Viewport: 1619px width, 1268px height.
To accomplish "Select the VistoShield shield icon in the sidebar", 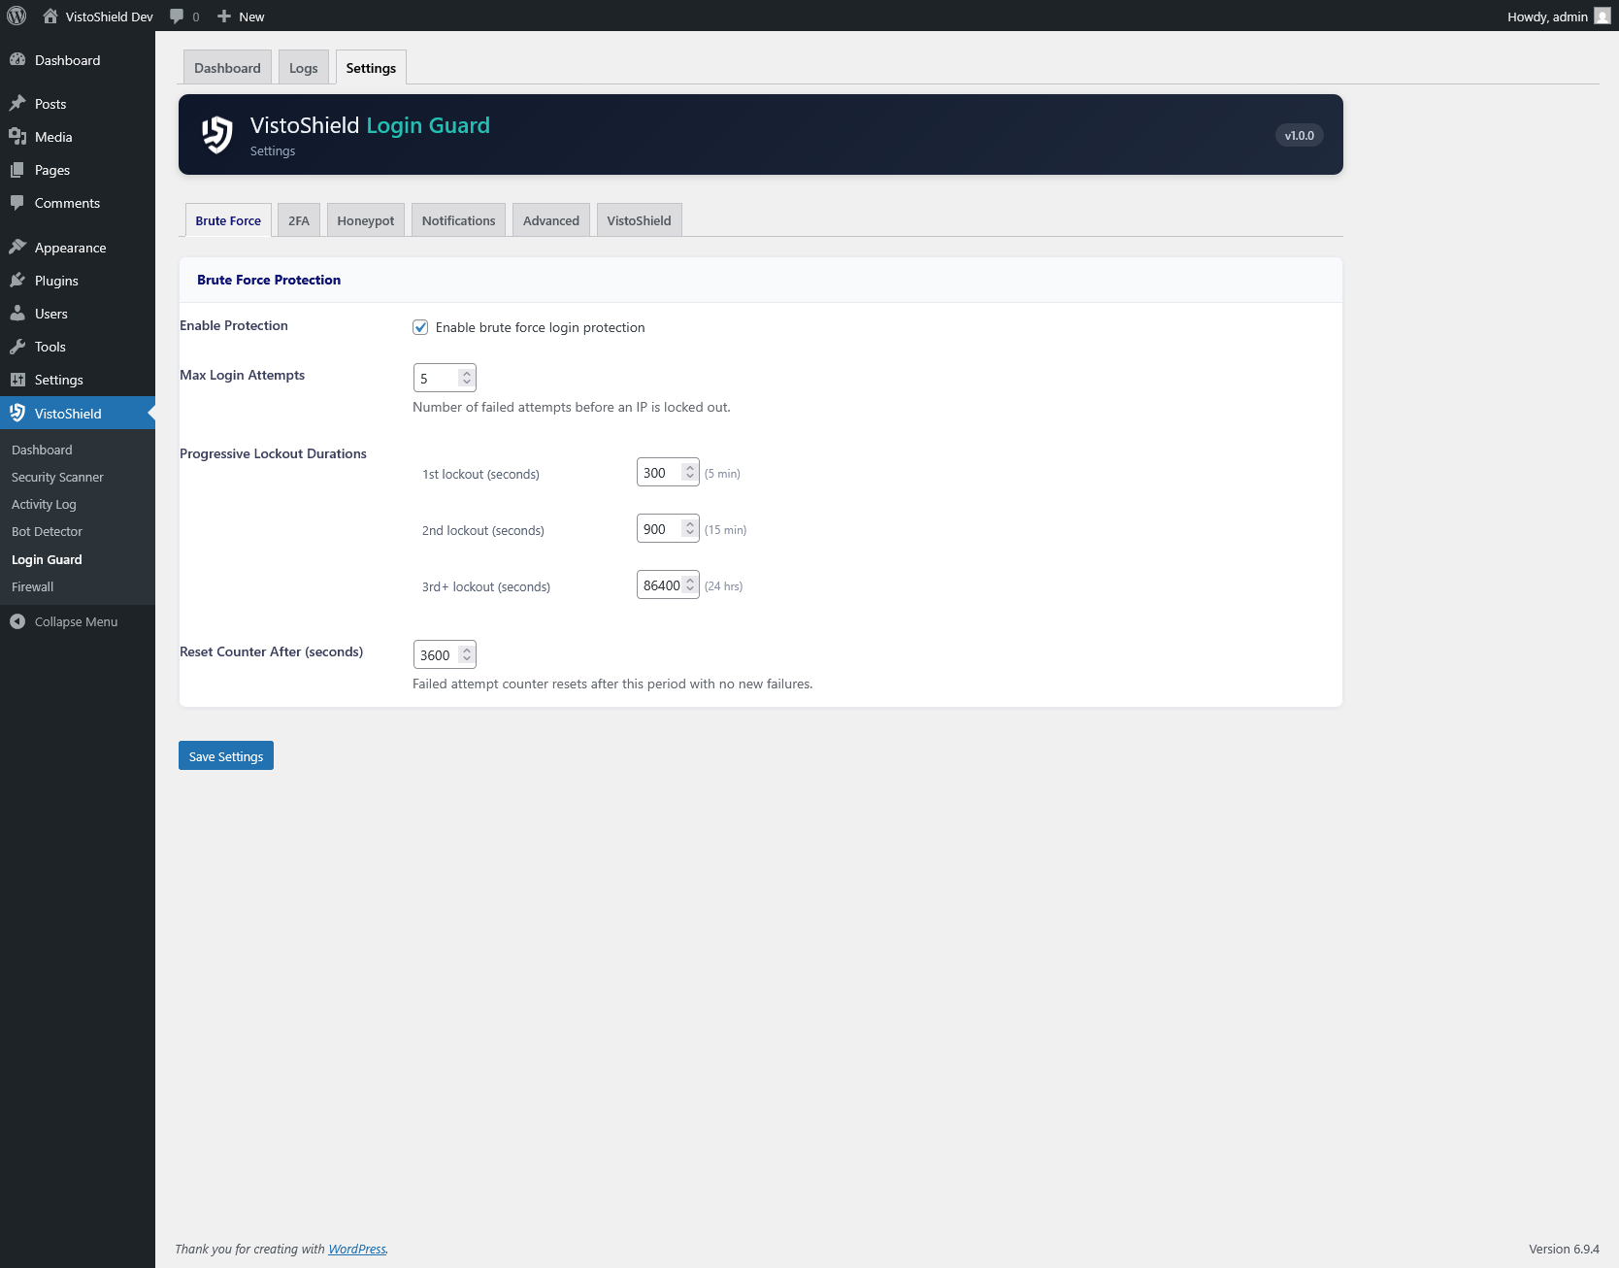I will (x=18, y=413).
